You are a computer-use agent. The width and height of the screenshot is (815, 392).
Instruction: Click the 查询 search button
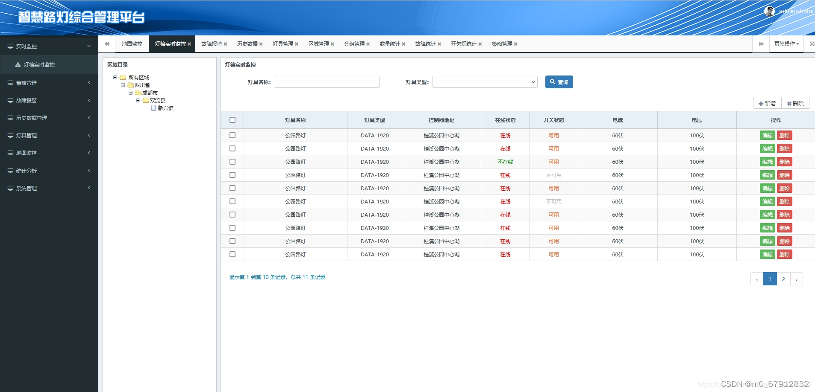559,82
